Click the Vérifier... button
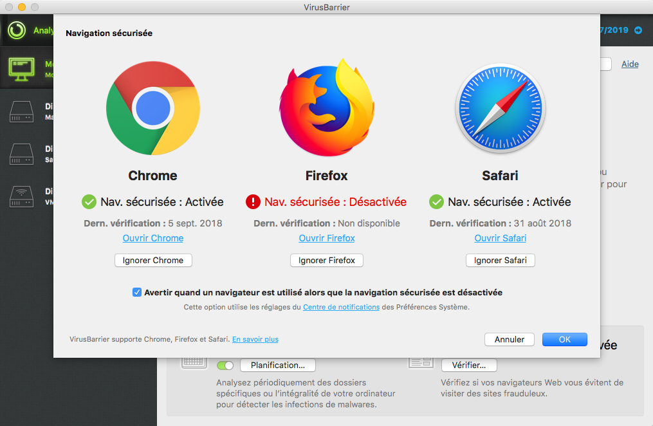The image size is (653, 426). 469,366
